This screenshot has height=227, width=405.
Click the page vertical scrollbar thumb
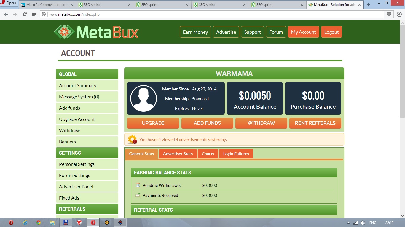pos(402,71)
